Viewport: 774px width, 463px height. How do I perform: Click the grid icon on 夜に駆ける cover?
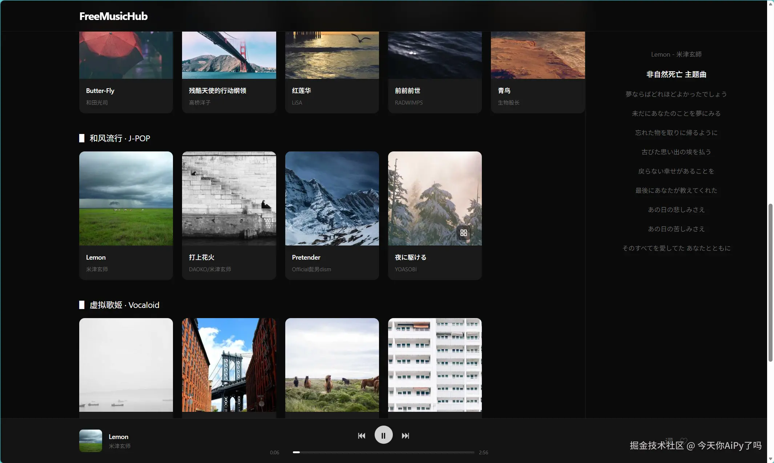pyautogui.click(x=463, y=233)
